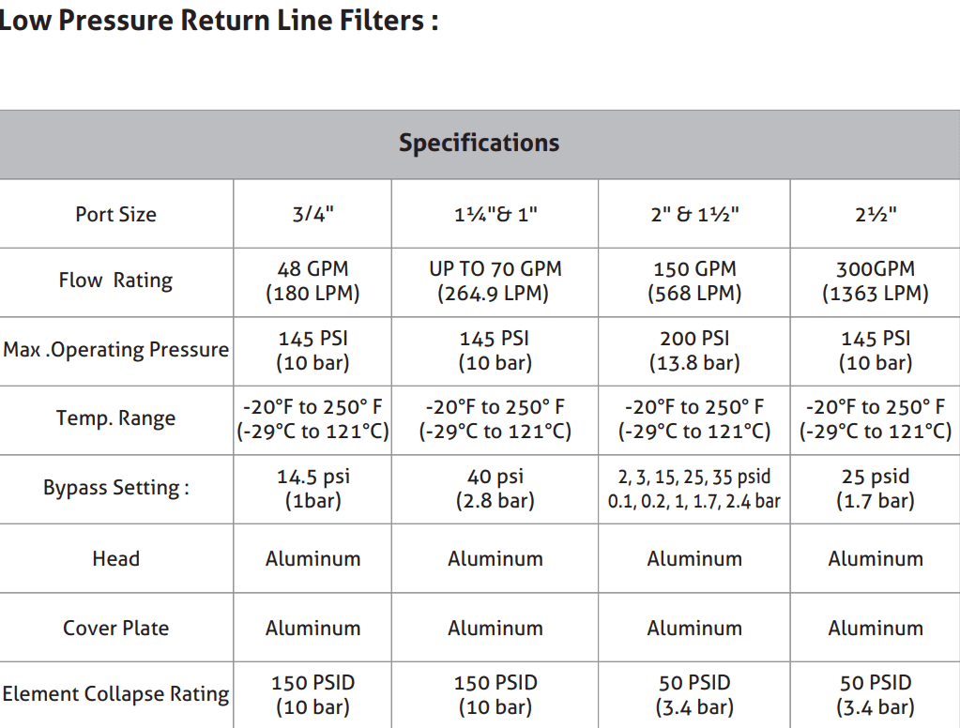Screen dimensions: 960x728
Task: Select the 48 GPM flow rating cell
Action: click(x=312, y=281)
